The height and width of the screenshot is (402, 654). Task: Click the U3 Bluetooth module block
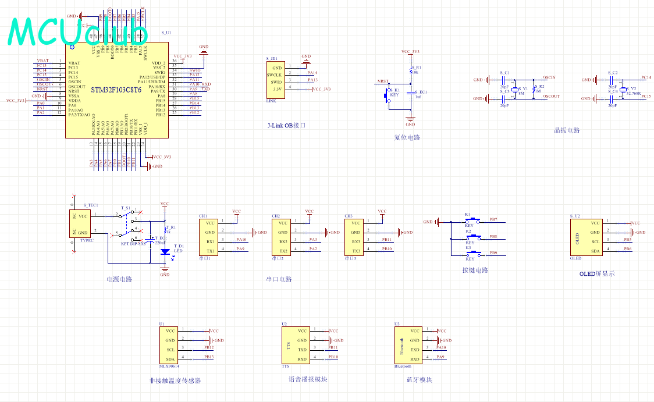pos(407,345)
